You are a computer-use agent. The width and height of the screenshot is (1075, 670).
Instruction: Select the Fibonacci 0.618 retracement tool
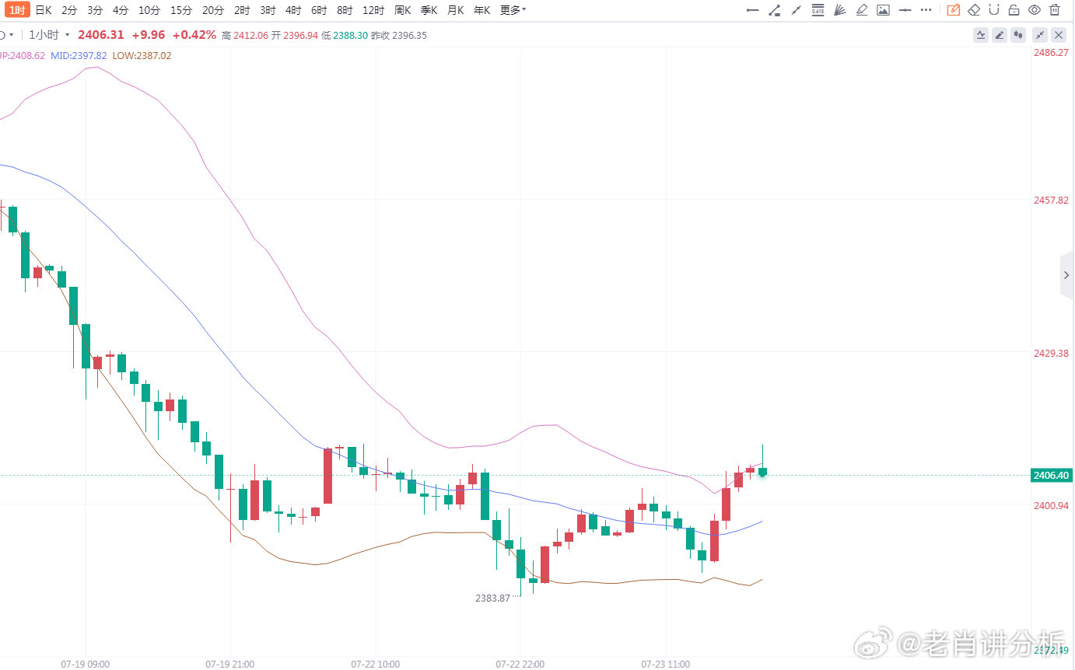click(818, 10)
